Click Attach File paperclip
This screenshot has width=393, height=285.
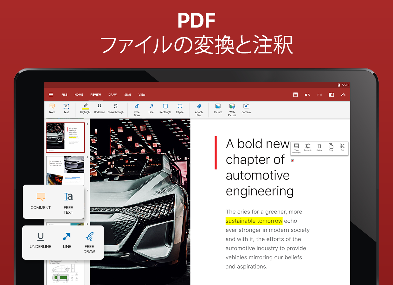199,110
